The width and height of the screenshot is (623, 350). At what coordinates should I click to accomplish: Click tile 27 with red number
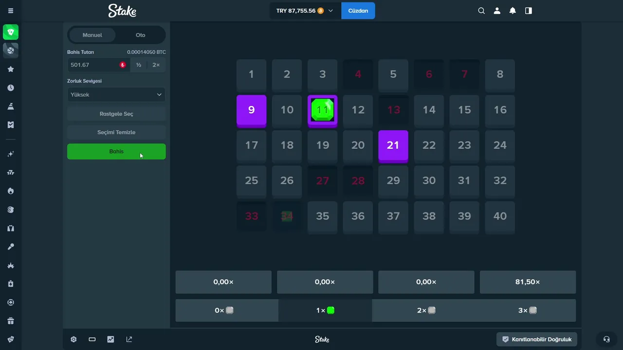(x=322, y=181)
